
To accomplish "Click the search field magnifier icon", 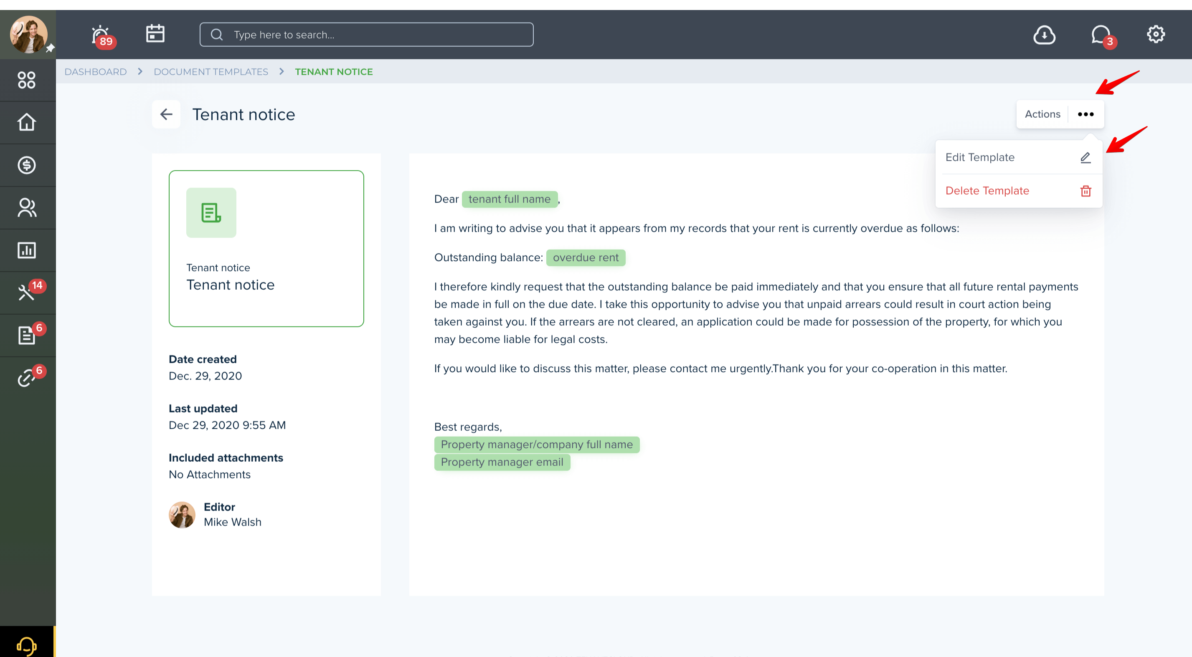I will [x=217, y=35].
